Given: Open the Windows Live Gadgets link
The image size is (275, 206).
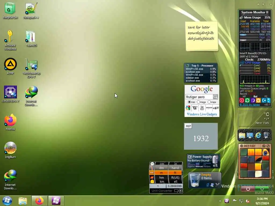Looking at the screenshot, I should (x=202, y=114).
